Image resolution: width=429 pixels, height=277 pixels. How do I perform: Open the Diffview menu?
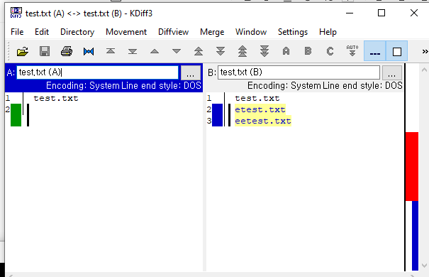173,32
